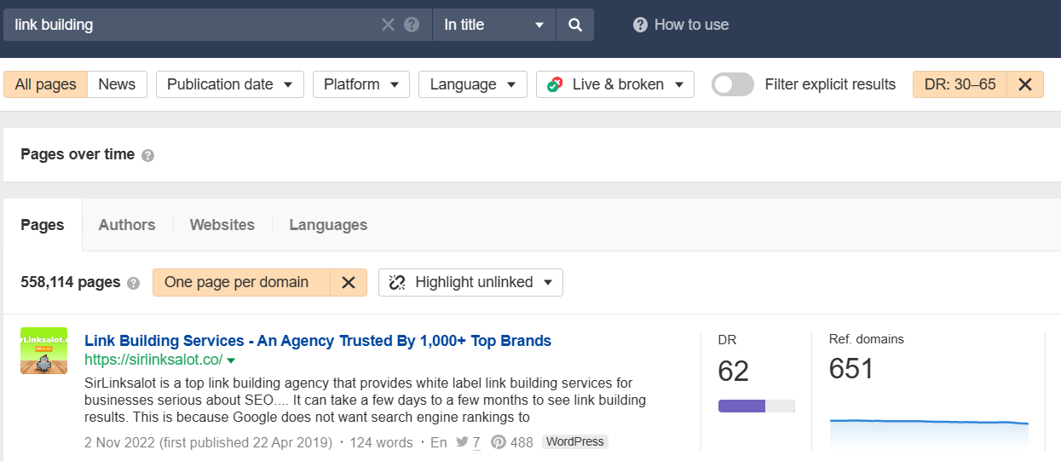Remove the One page per domain filter
Viewport: 1061px width, 461px height.
click(349, 282)
